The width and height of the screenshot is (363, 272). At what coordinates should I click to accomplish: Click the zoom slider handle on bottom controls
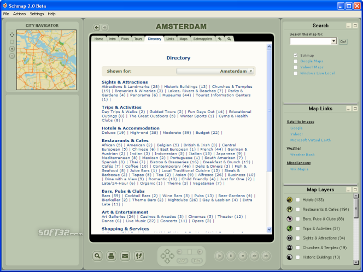pos(190,252)
